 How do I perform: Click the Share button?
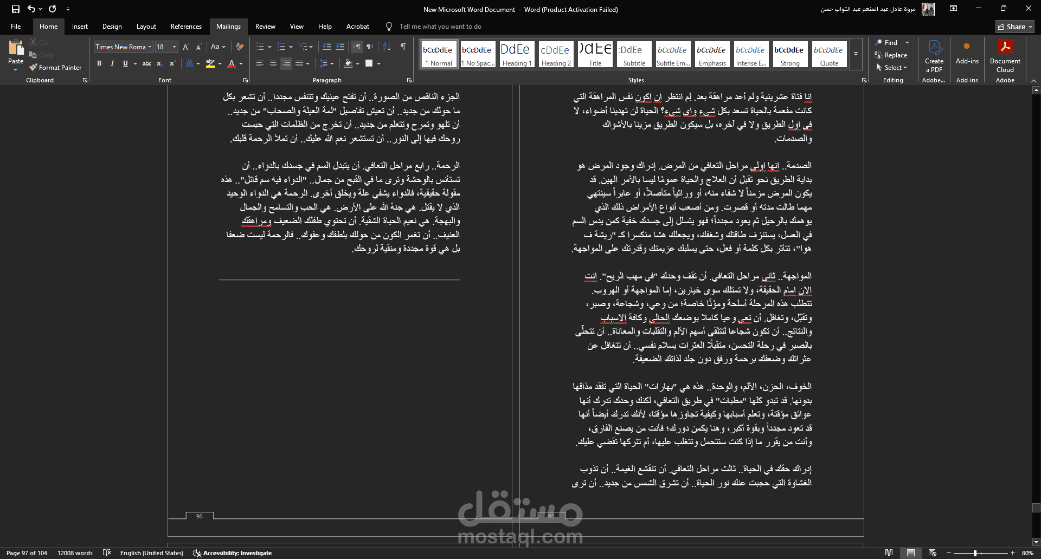(1014, 27)
